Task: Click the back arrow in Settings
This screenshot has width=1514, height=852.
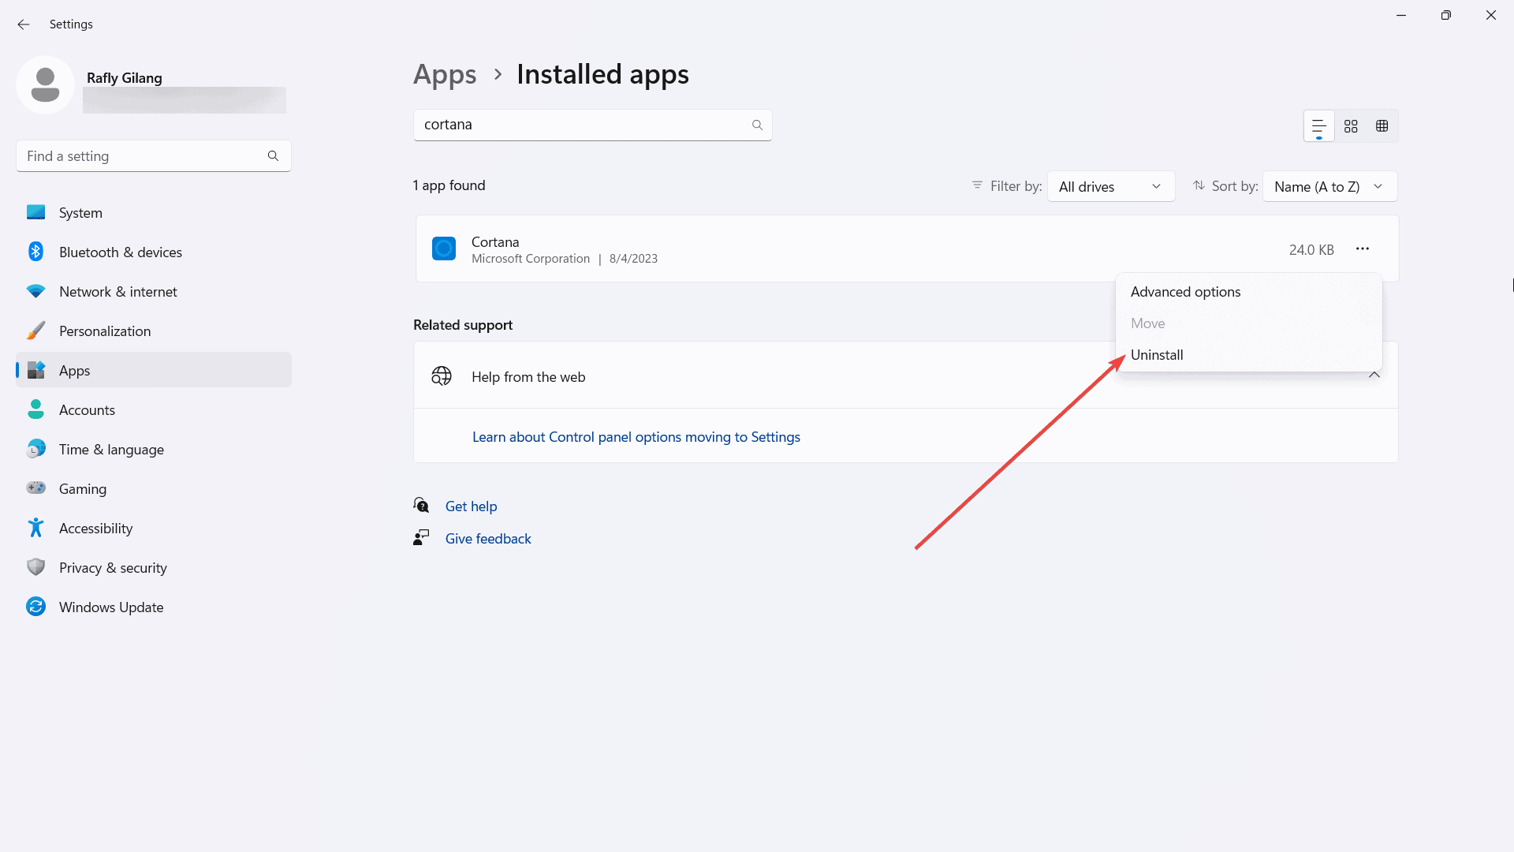Action: (24, 24)
